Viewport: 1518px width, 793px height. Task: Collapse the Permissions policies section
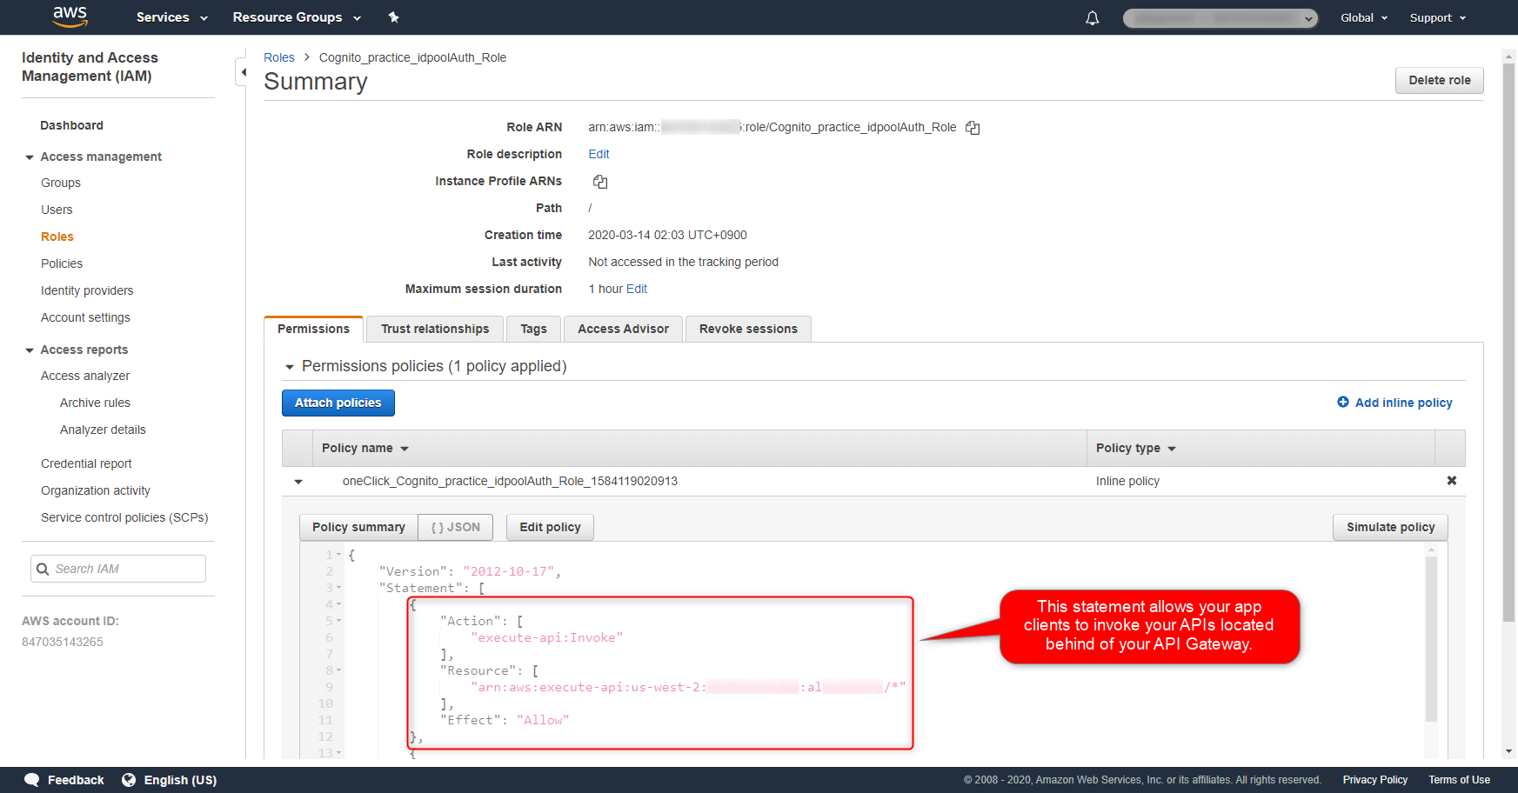[290, 367]
